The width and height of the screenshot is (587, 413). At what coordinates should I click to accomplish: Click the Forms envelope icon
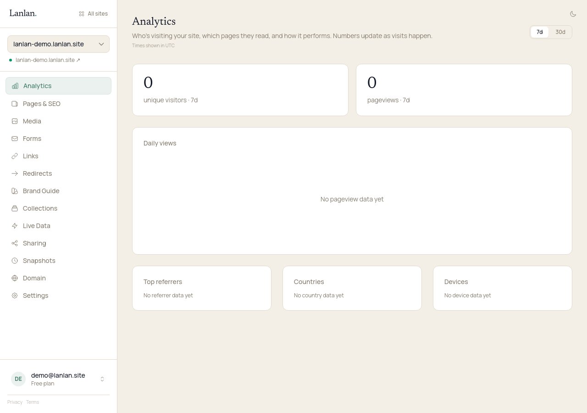coord(15,139)
